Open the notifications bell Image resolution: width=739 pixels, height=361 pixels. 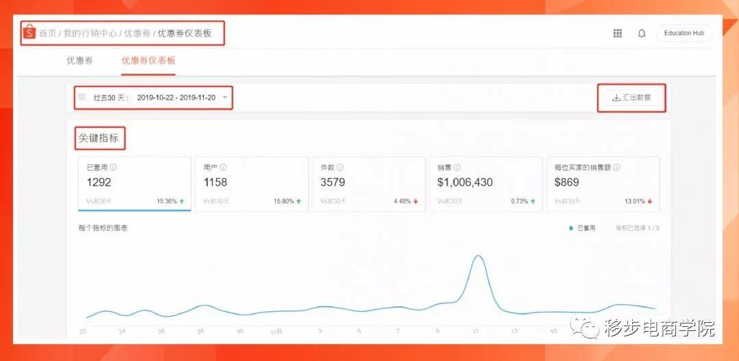coord(641,33)
